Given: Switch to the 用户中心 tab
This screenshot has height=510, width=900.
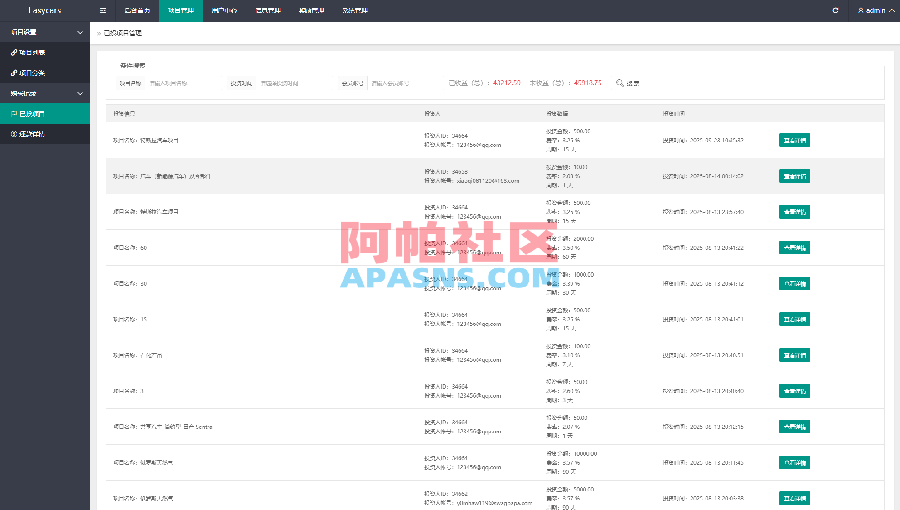Looking at the screenshot, I should pyautogui.click(x=224, y=10).
